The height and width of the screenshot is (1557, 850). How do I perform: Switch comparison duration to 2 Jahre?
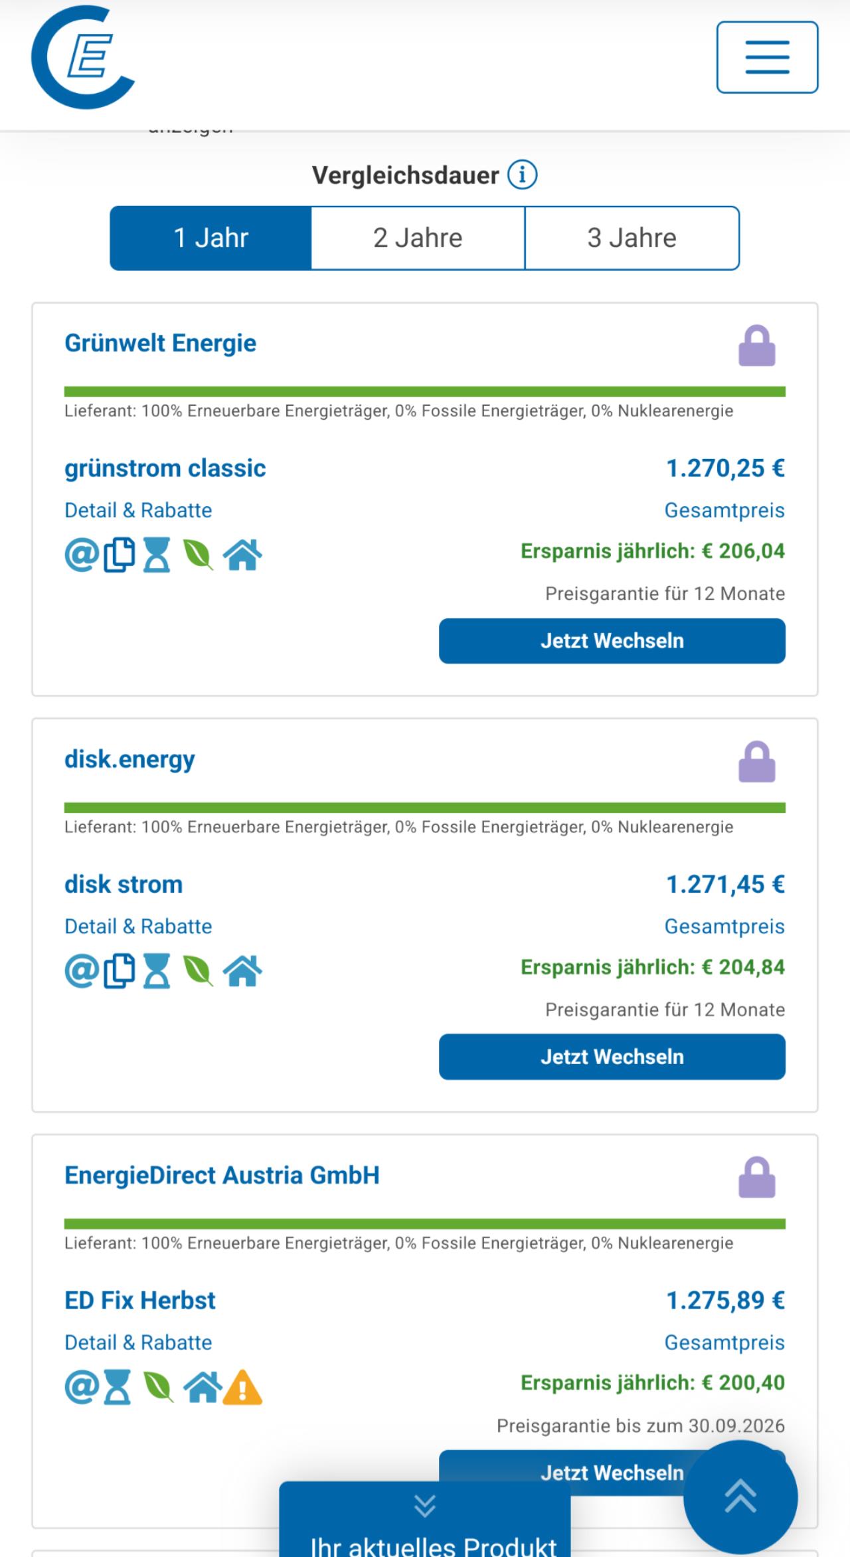418,238
